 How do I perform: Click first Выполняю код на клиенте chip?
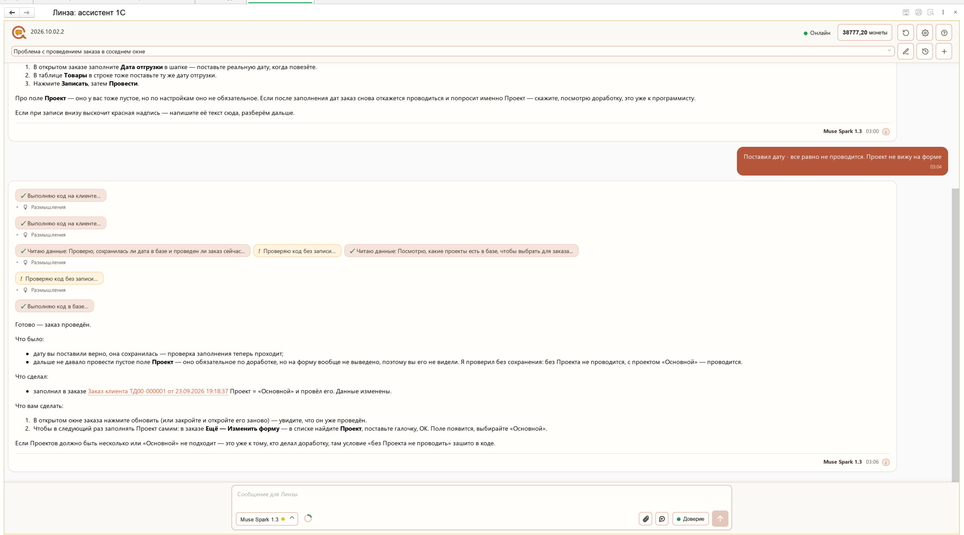tap(61, 196)
